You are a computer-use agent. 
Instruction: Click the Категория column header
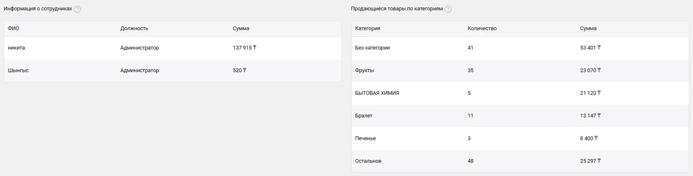coord(367,28)
